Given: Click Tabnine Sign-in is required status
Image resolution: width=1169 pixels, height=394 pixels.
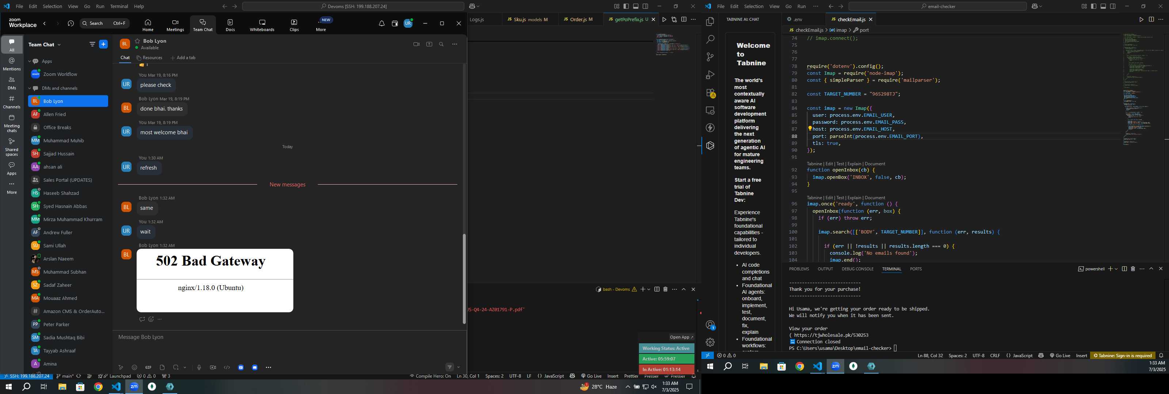Looking at the screenshot, I should [1123, 356].
